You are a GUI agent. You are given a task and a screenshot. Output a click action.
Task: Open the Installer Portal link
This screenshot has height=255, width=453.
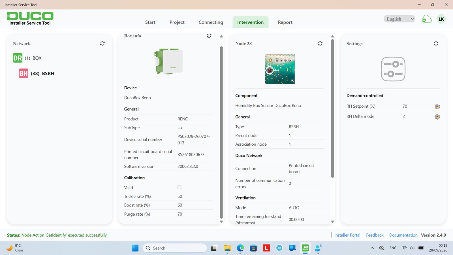pyautogui.click(x=347, y=235)
